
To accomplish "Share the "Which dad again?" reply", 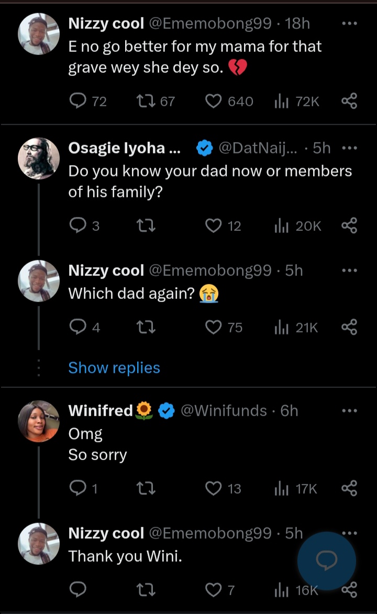I will coord(349,327).
